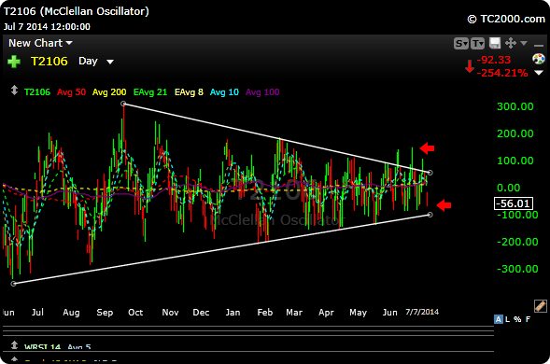
Task: Select the WRSI 14 indicator label
Action: click(42, 347)
